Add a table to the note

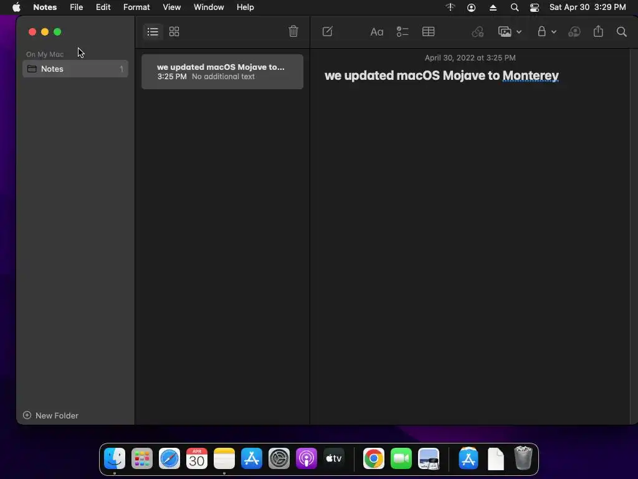coord(429,32)
